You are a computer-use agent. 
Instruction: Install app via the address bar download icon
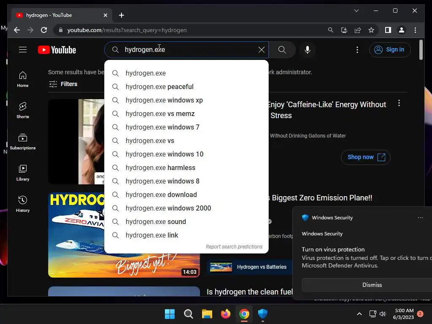point(344,30)
